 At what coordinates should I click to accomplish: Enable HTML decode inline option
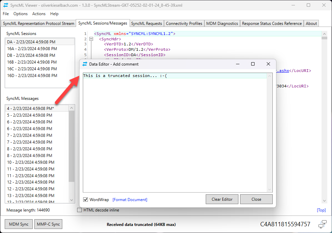click(79, 210)
